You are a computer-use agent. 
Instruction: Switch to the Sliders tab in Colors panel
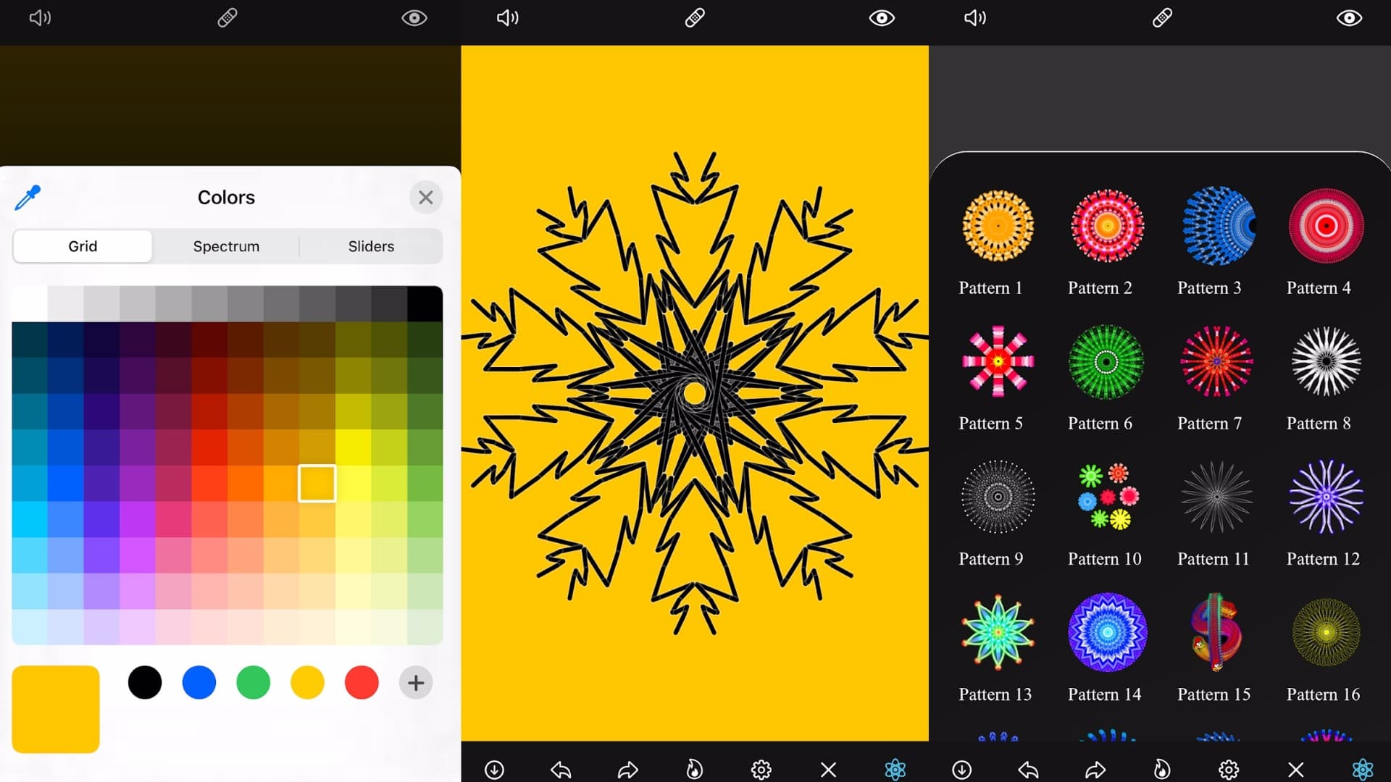pos(371,246)
